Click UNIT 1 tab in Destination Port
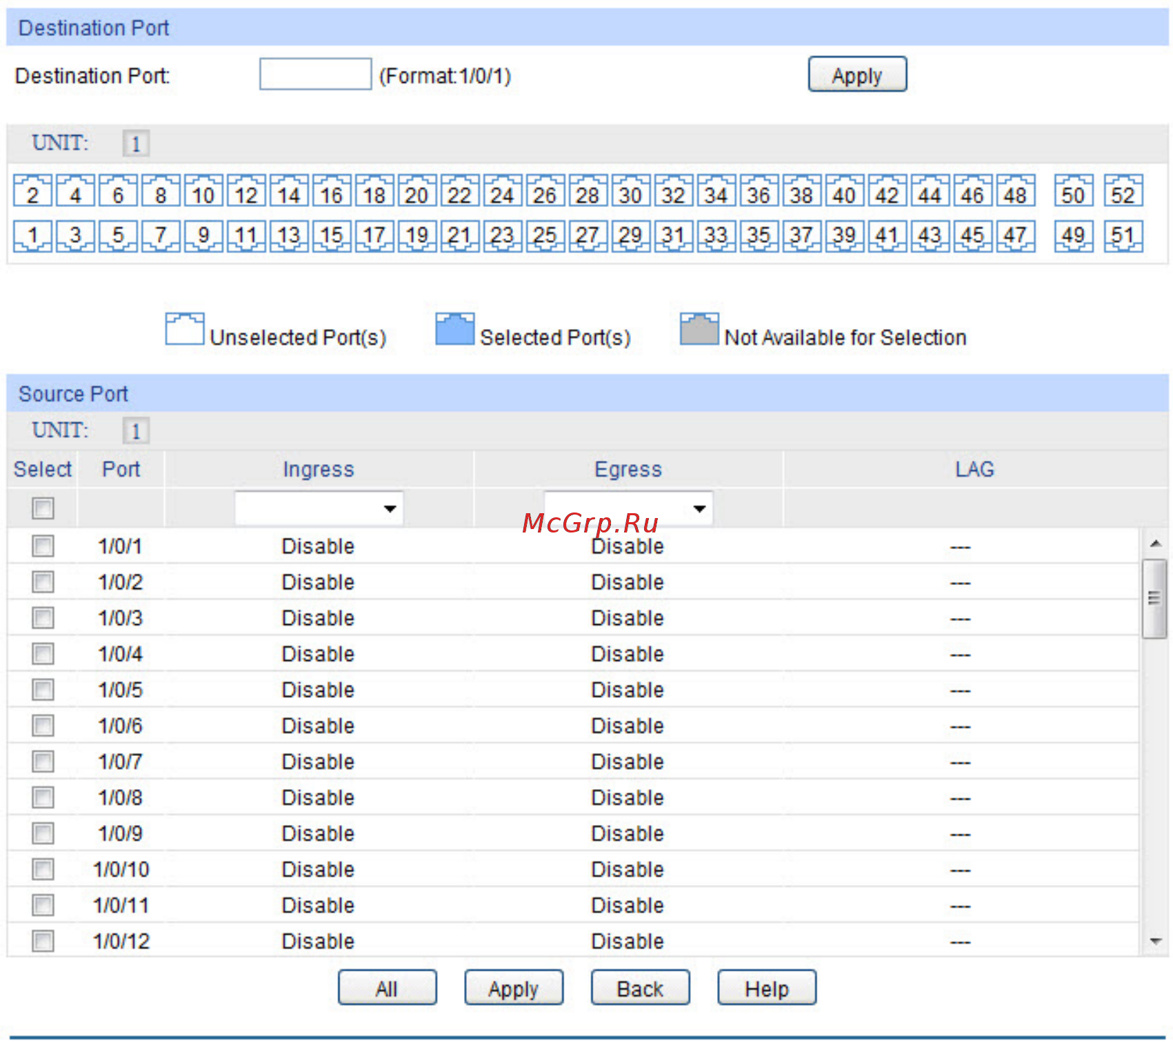This screenshot has height=1045, width=1173. [136, 143]
